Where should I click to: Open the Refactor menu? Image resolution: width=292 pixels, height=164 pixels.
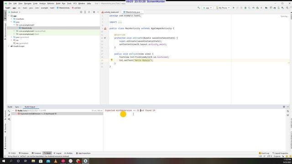point(51,4)
